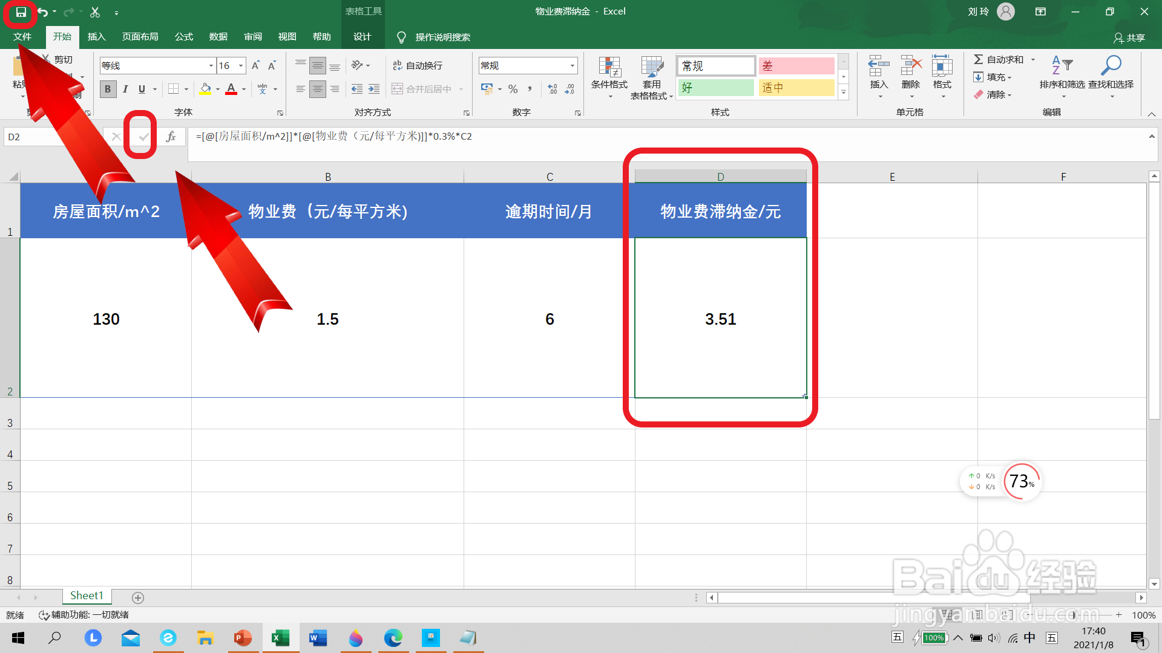Viewport: 1162px width, 653px height.
Task: Click the Cancel X in formula bar
Action: point(116,137)
